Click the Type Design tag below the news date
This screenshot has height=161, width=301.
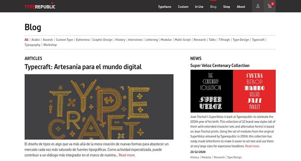[235, 157]
